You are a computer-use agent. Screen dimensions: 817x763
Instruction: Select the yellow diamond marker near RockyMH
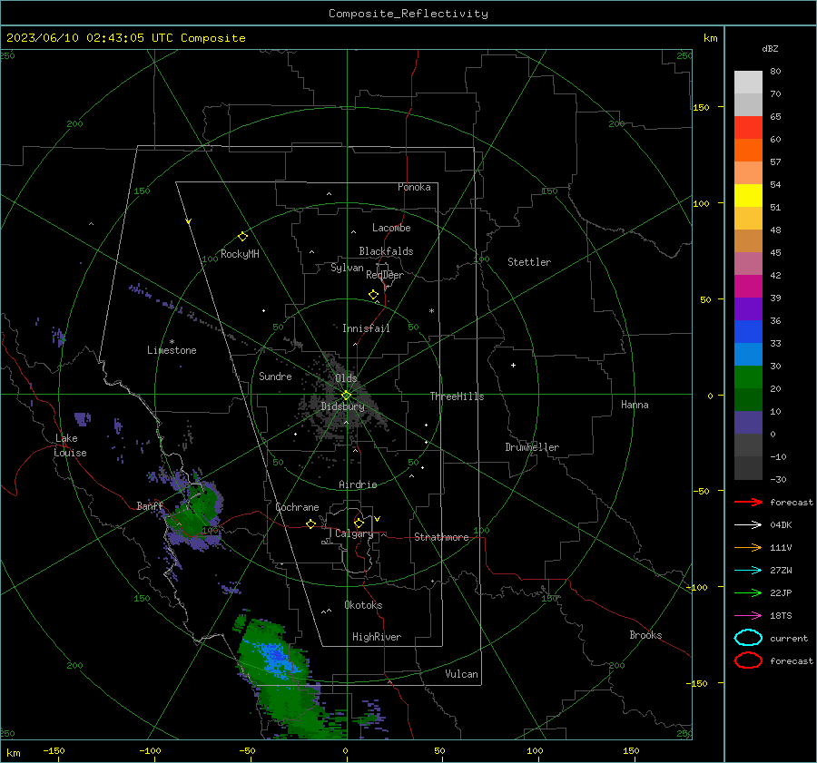(x=242, y=237)
